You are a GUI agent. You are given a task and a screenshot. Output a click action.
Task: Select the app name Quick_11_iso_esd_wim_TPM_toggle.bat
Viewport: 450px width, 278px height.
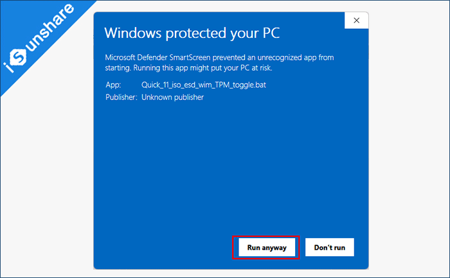pyautogui.click(x=204, y=85)
